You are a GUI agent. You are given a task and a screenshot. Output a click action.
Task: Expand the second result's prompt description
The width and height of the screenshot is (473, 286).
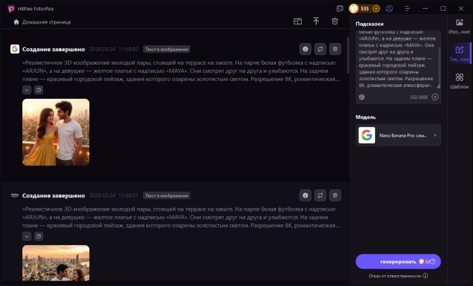point(26,236)
